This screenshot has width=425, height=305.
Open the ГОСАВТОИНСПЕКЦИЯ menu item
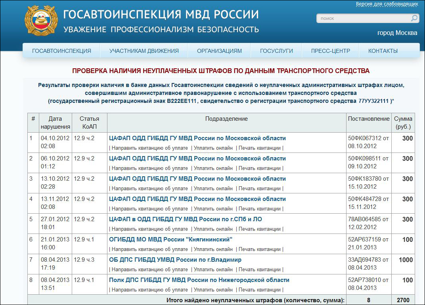click(x=61, y=51)
